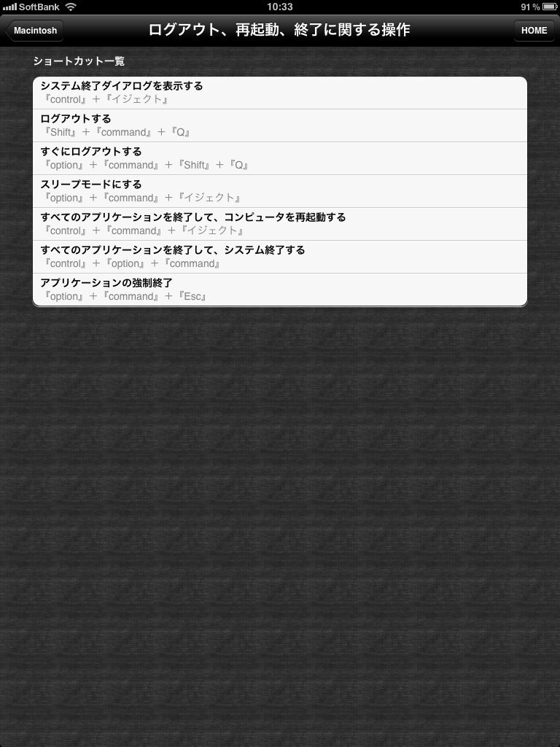The image size is (560, 747).
Task: Tap the page title ログアウト、再起動、終了に関する操作
Action: (279, 30)
